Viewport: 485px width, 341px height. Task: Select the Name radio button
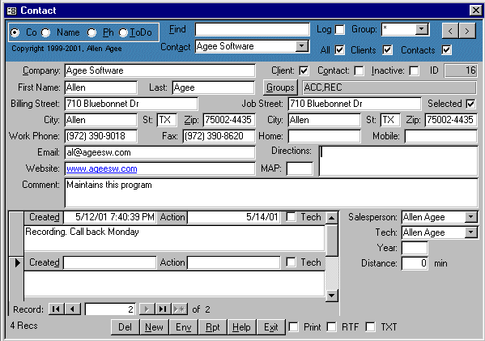46,32
